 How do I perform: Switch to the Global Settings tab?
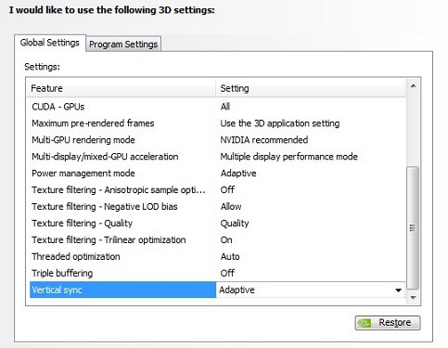click(50, 43)
